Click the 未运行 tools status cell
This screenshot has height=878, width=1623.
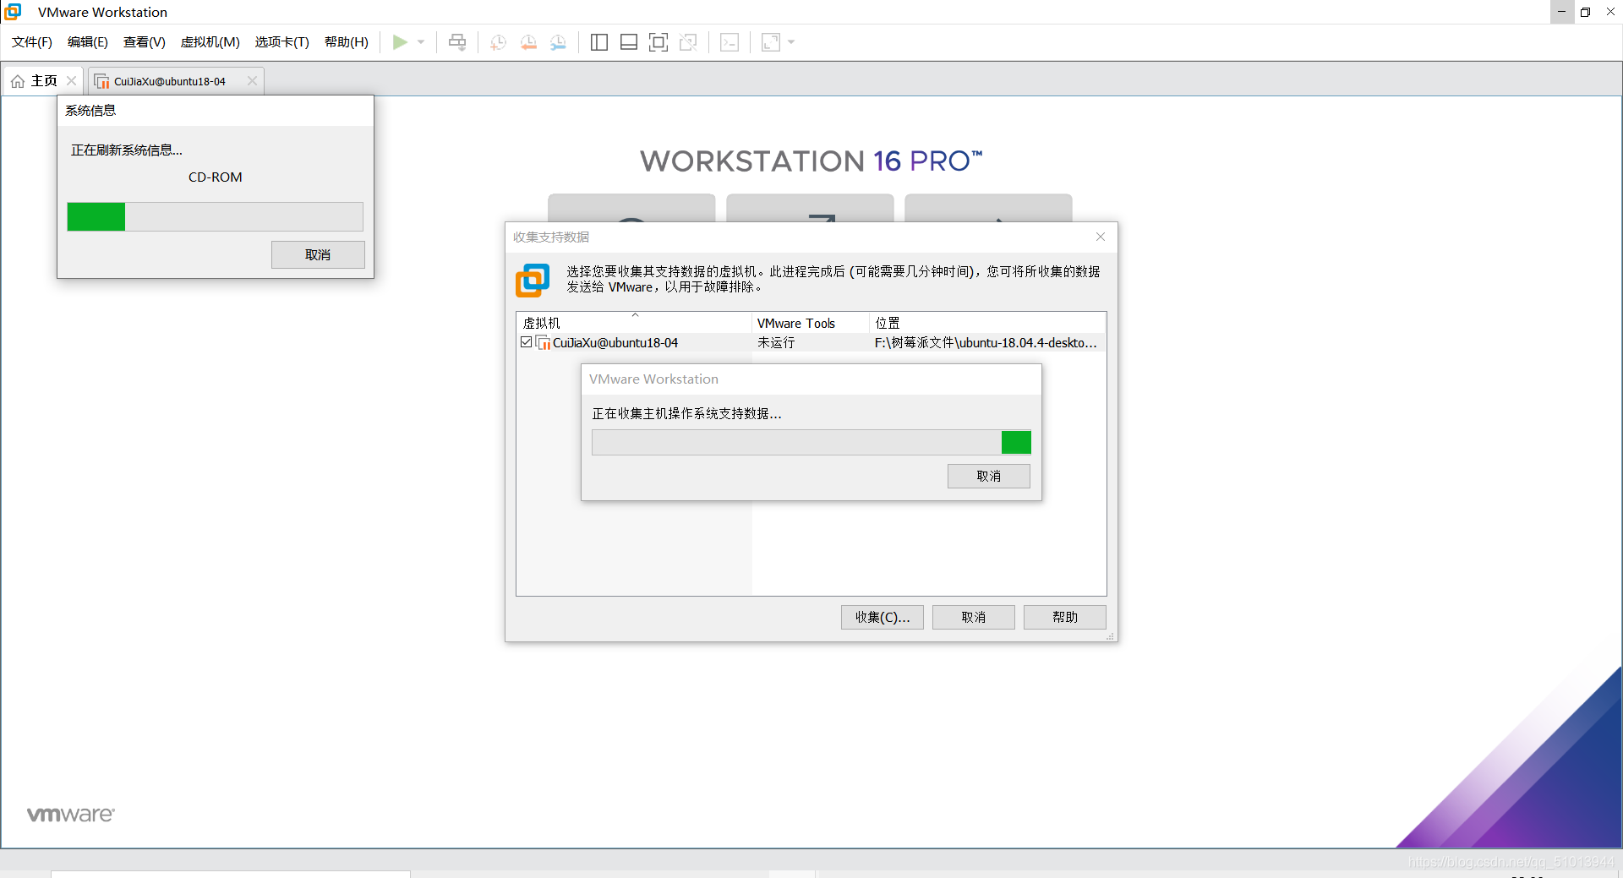(x=776, y=343)
